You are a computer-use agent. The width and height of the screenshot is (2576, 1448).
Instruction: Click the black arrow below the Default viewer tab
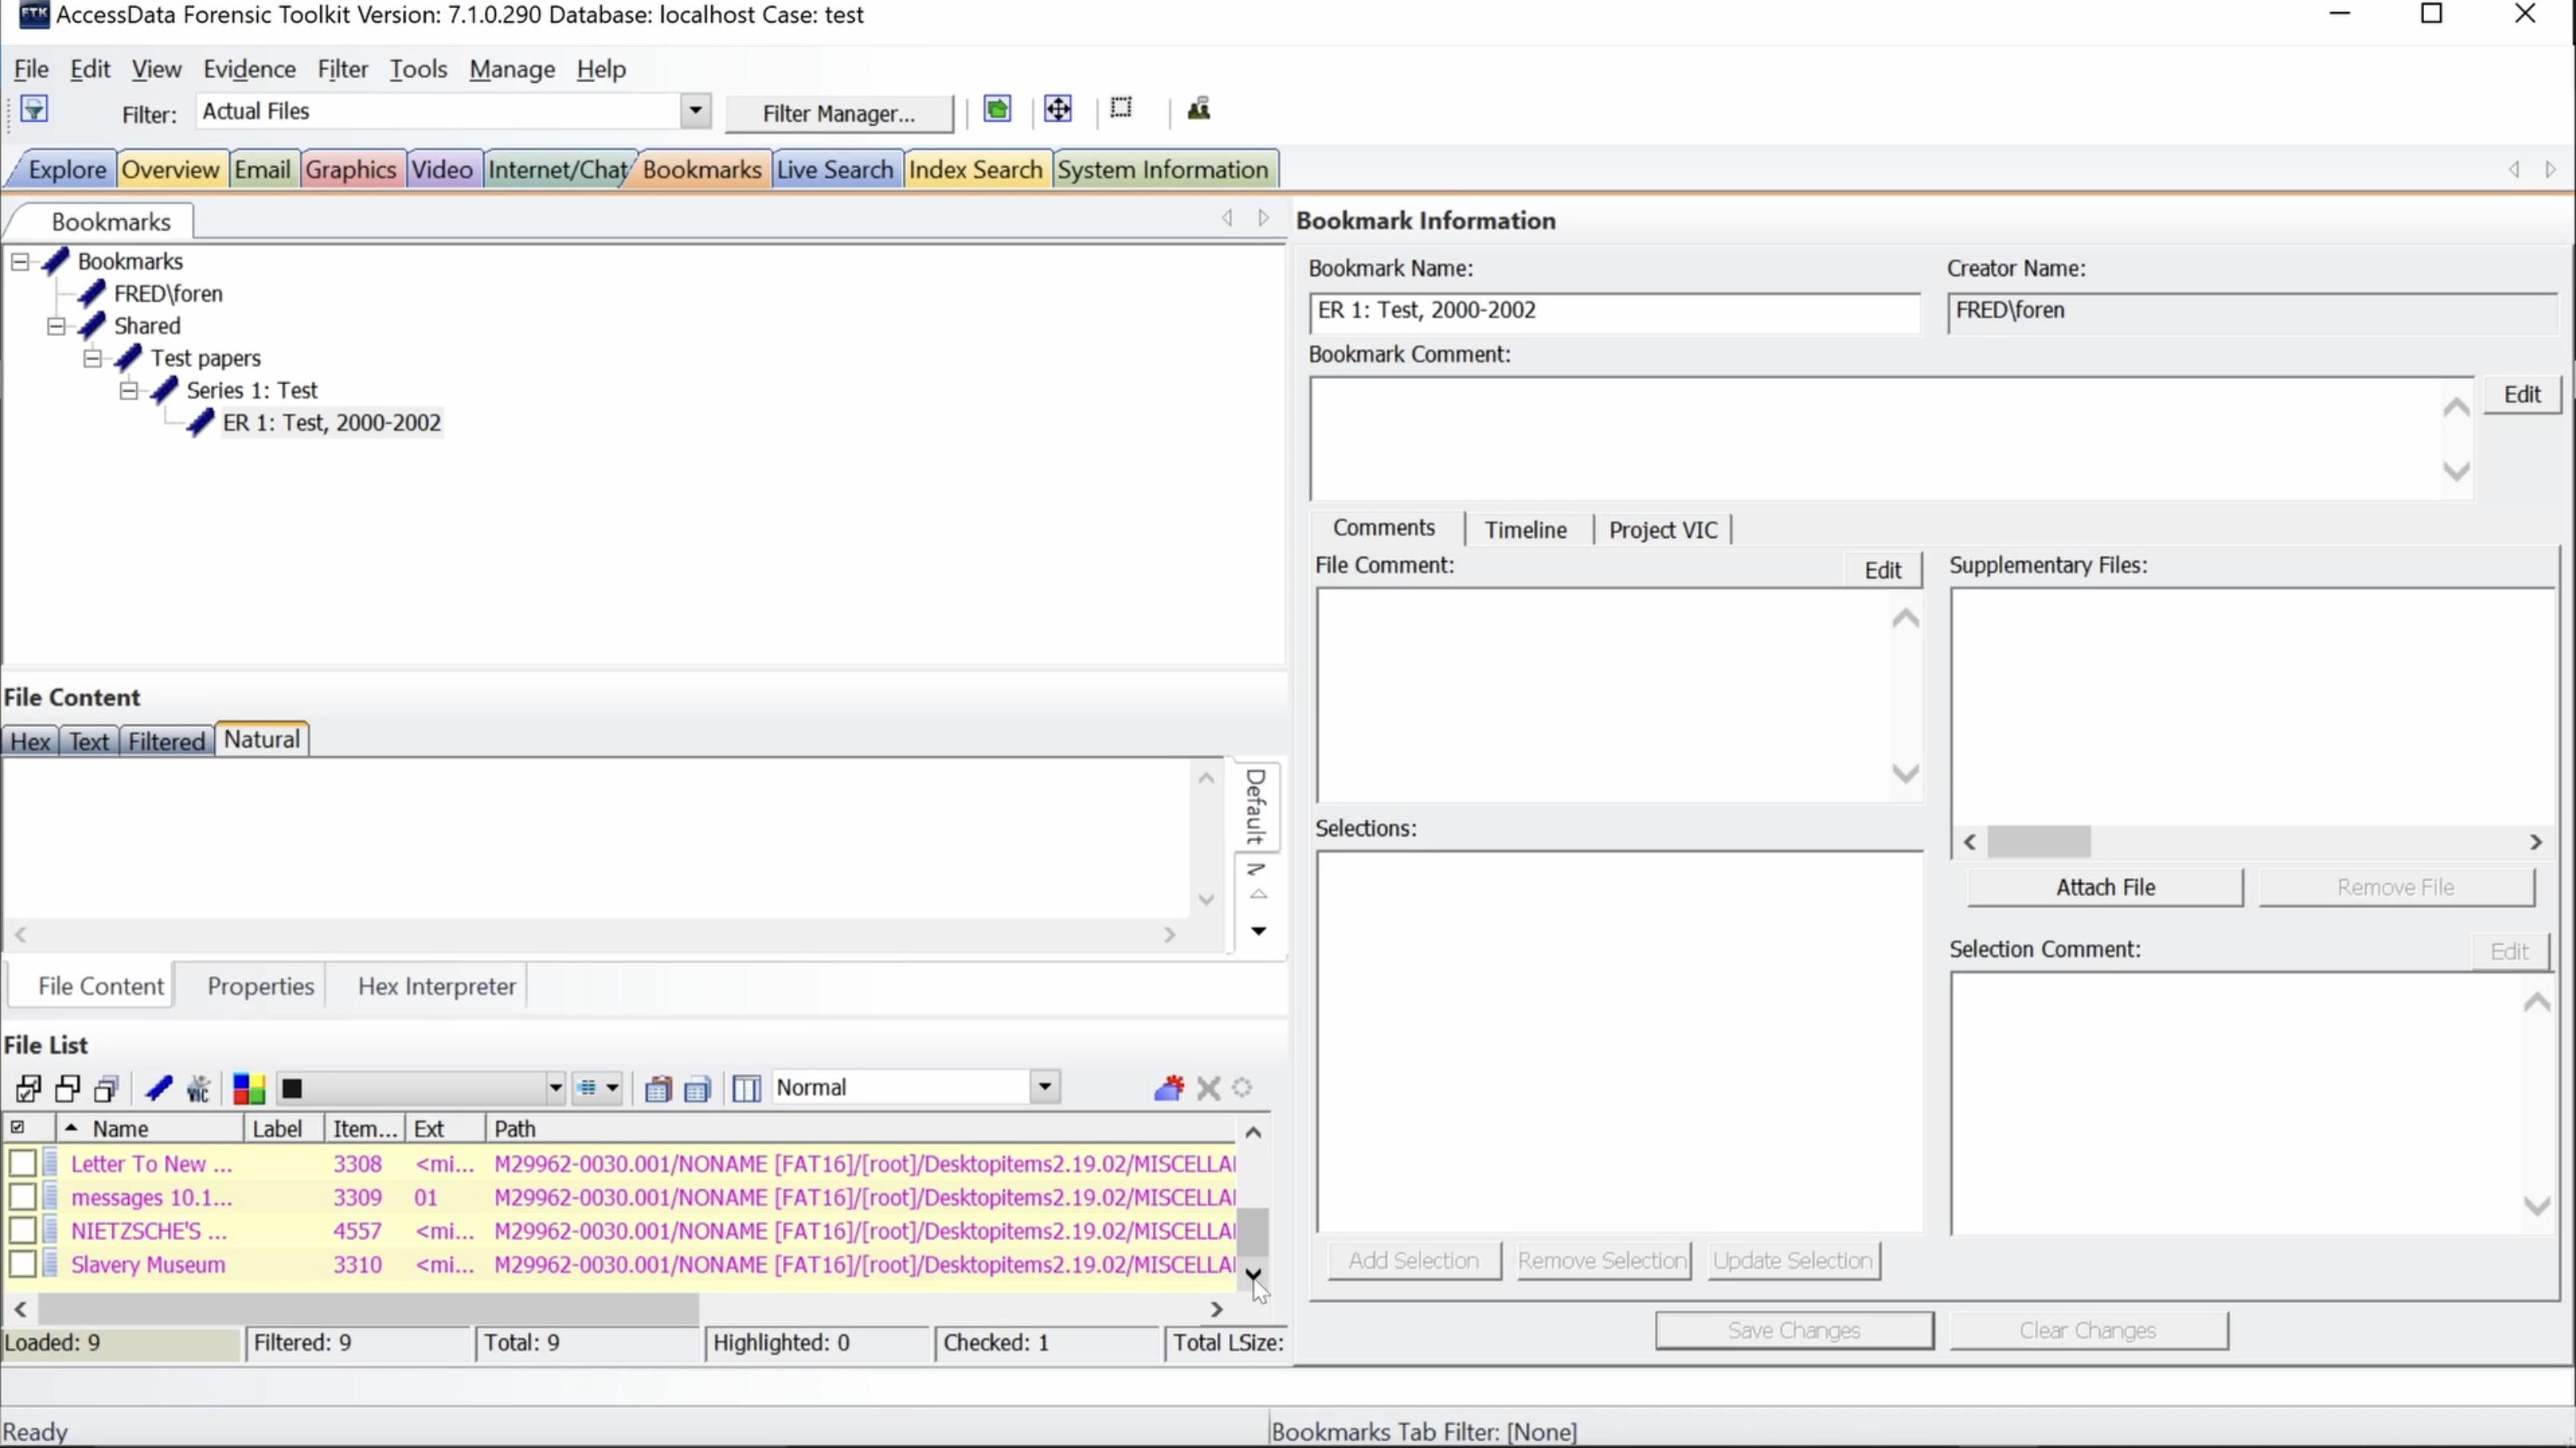[1259, 931]
